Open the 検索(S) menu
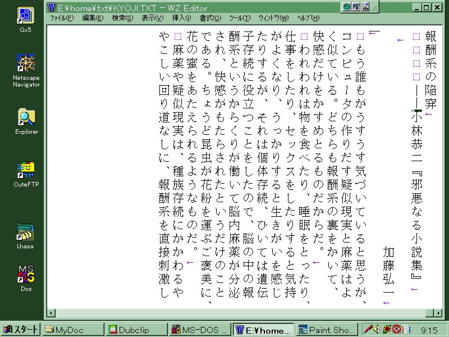Image resolution: width=449 pixels, height=337 pixels. tap(122, 18)
